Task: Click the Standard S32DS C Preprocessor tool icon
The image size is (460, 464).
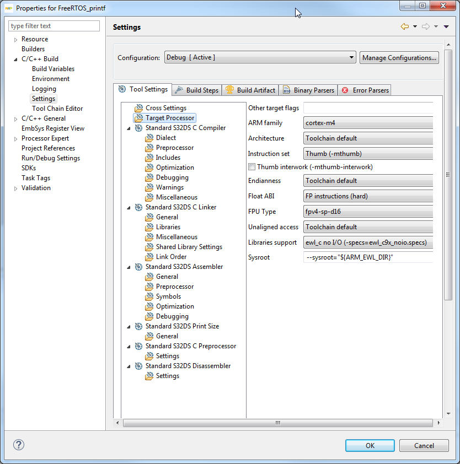Action: (138, 346)
